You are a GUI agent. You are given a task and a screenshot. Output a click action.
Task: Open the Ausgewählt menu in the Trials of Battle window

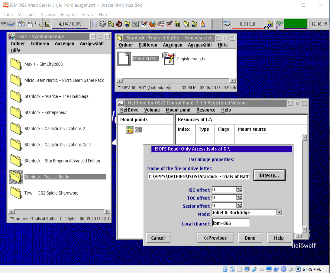(200, 45)
